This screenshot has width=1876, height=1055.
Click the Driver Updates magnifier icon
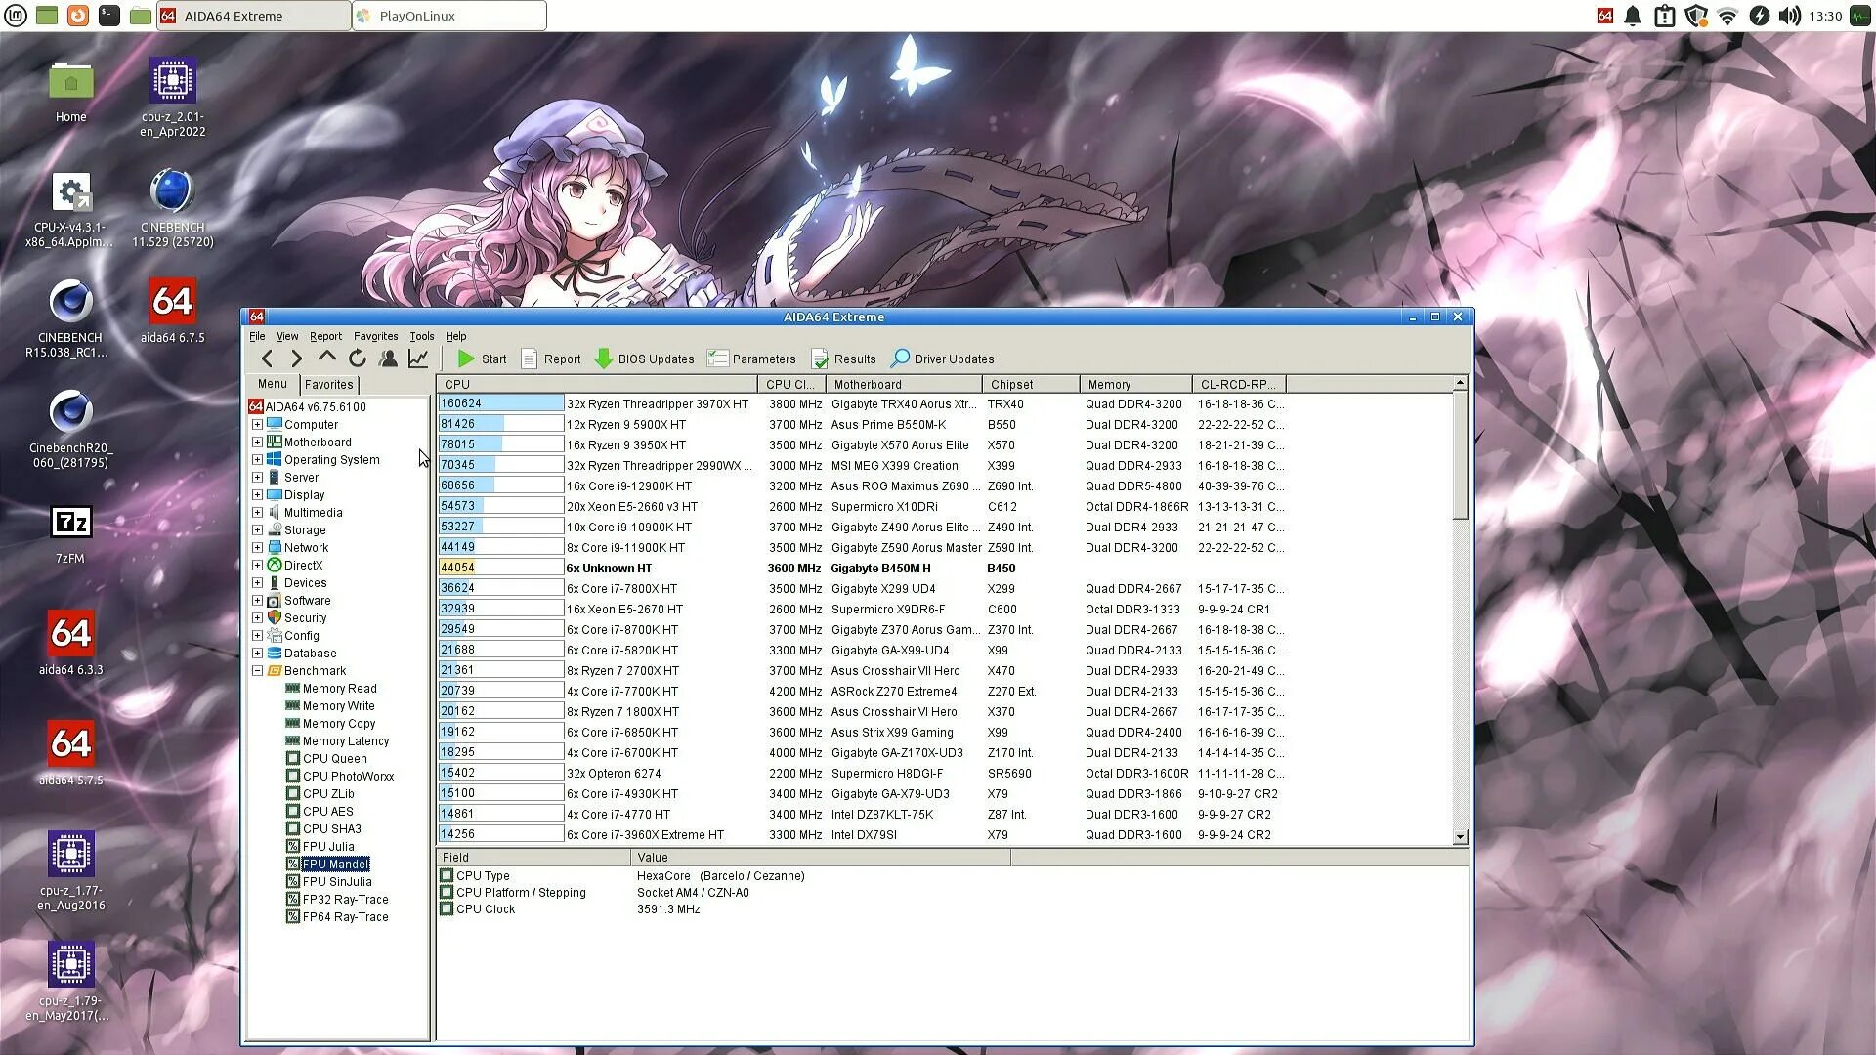coord(901,359)
